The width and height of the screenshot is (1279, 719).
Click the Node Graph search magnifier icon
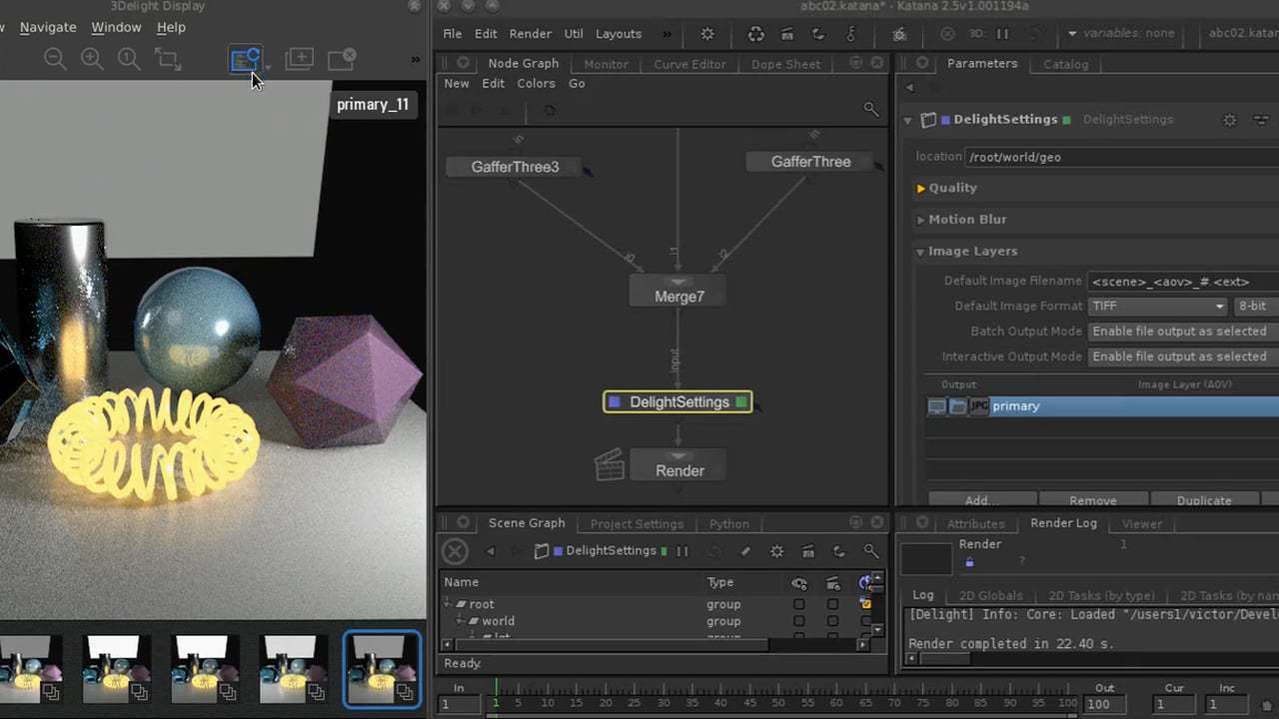tap(870, 109)
